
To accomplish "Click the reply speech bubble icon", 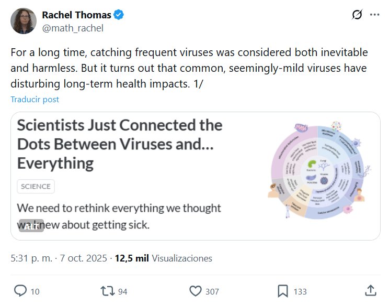I will [20, 291].
